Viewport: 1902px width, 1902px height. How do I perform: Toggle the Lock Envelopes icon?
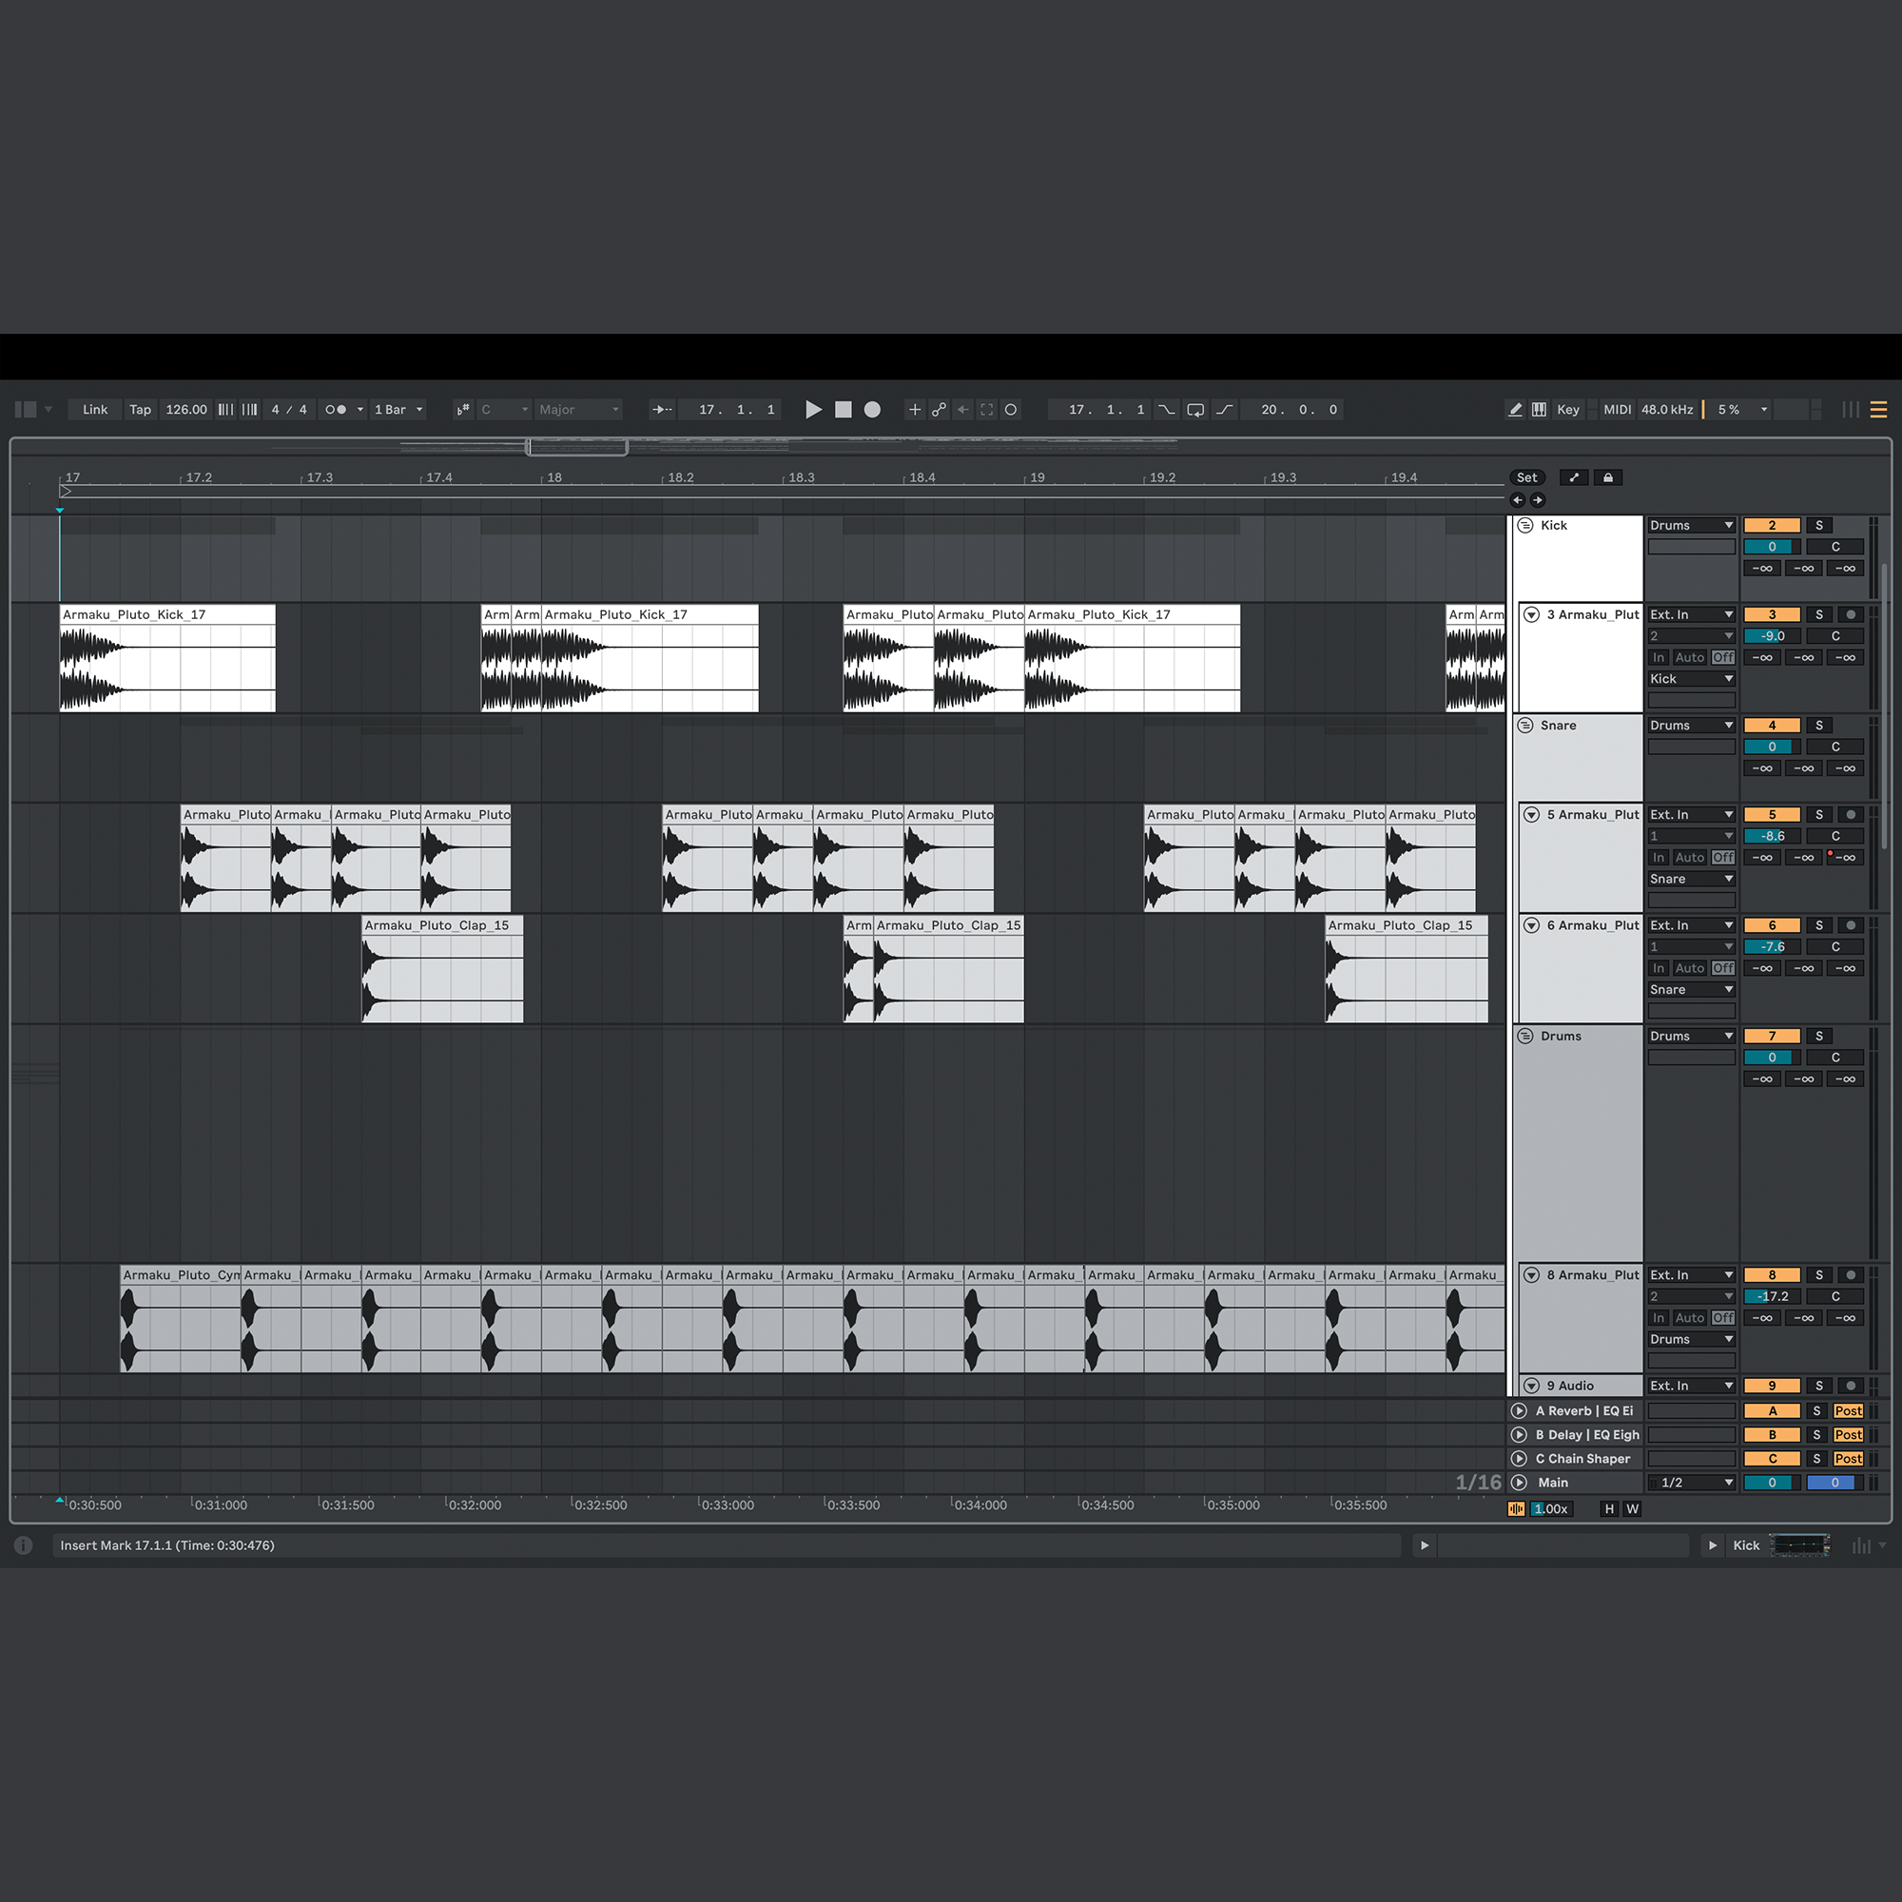point(1607,477)
